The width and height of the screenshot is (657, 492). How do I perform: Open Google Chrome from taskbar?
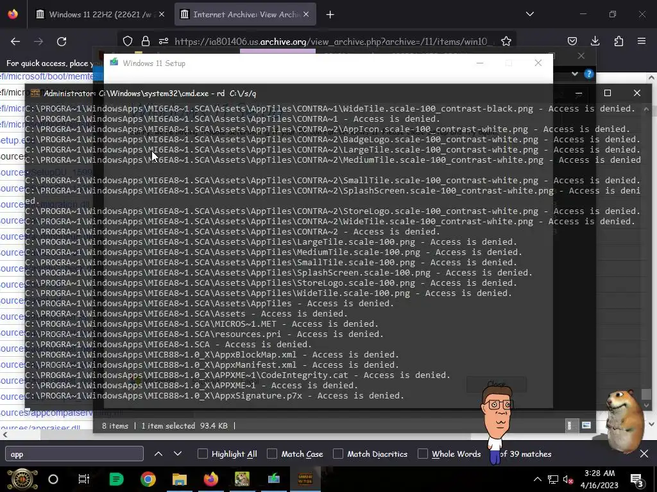[148, 479]
